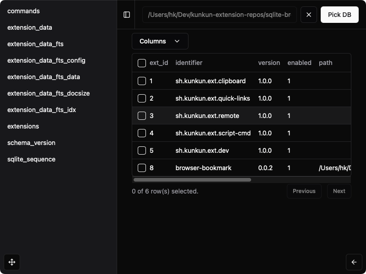The image size is (366, 274).
Task: Click the identifier column header
Action: 188,63
